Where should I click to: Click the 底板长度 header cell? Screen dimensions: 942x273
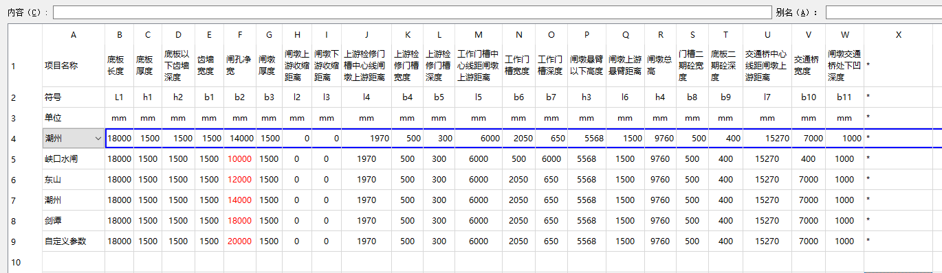pos(119,67)
